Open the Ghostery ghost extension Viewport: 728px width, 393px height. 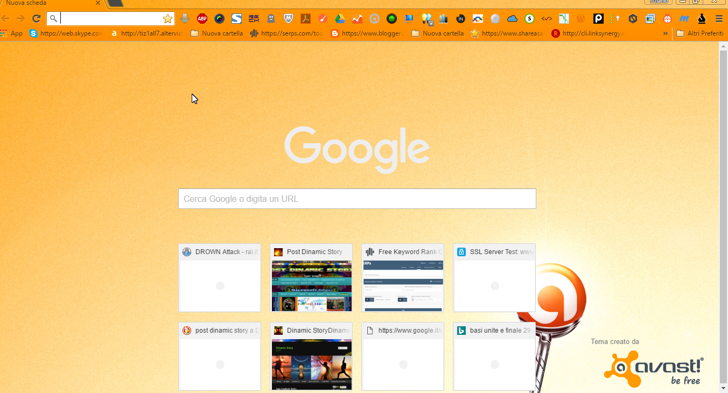(x=271, y=19)
